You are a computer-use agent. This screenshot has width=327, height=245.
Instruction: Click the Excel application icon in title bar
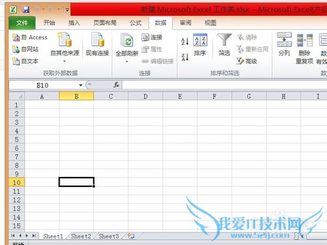(x=13, y=10)
